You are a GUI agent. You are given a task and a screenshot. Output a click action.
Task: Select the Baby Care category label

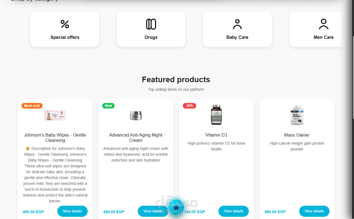tap(237, 37)
